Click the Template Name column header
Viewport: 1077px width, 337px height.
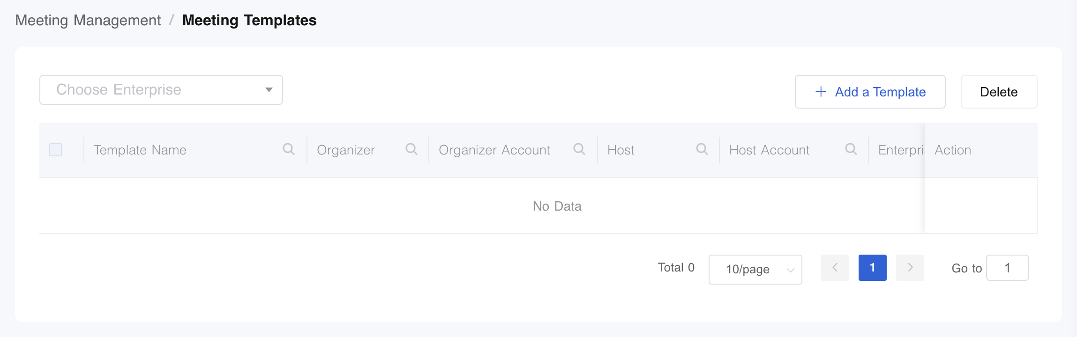point(140,150)
